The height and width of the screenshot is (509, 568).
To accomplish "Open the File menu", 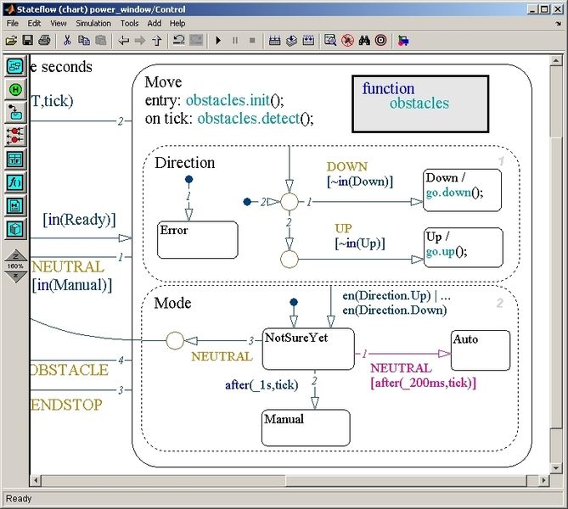I will click(13, 23).
